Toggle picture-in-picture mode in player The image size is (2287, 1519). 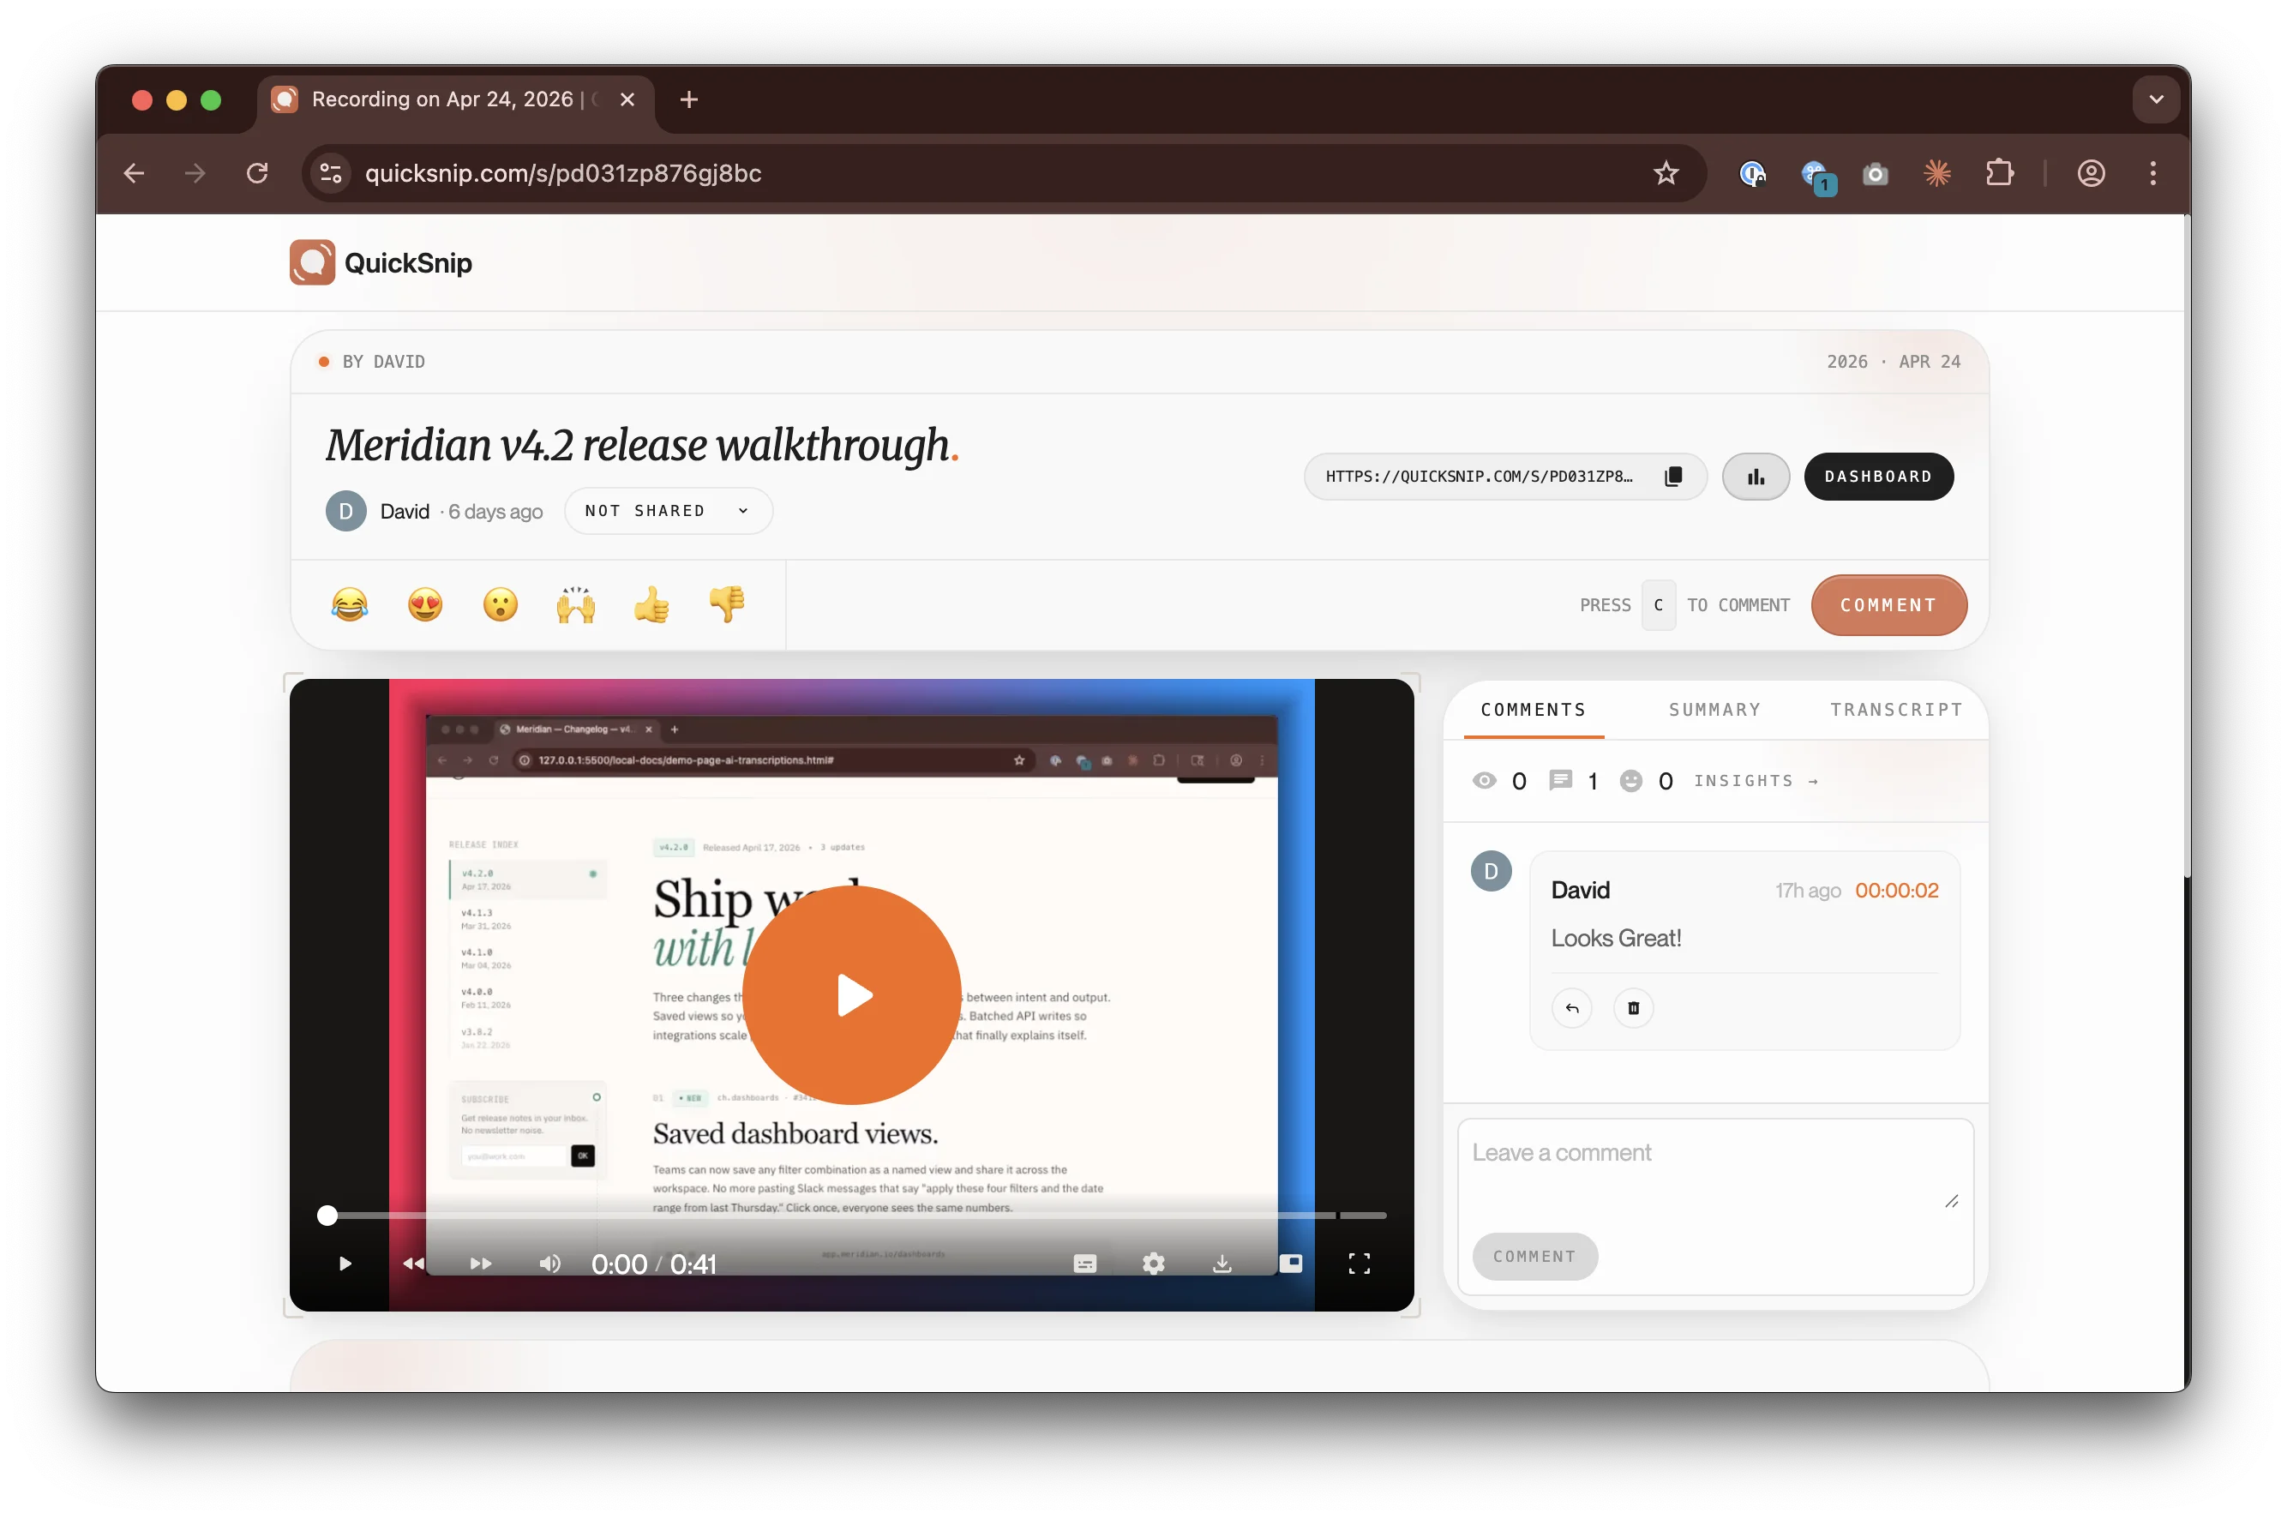tap(1290, 1264)
